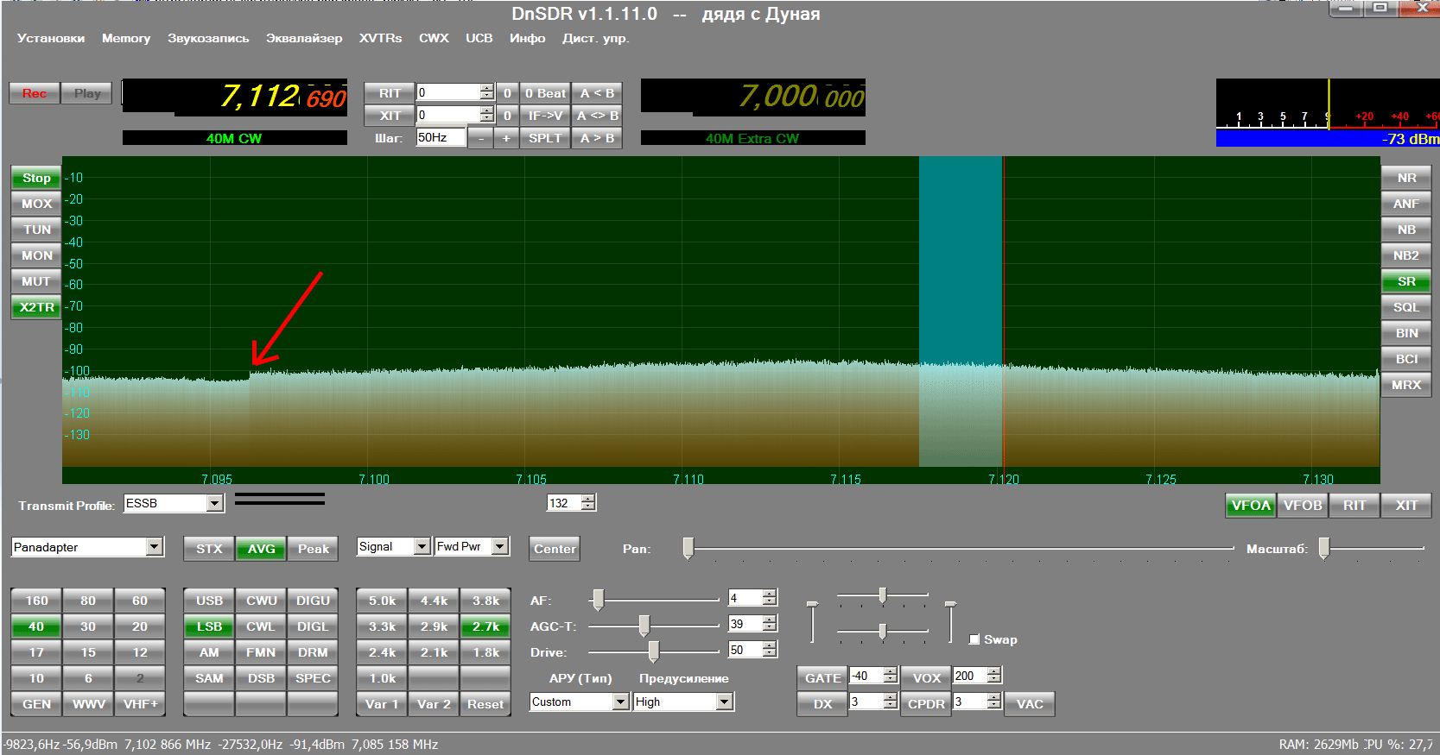Choose the CWU mode button
The height and width of the screenshot is (755, 1440).
tap(261, 601)
